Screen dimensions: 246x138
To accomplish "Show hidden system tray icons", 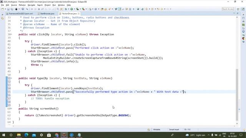I will pyautogui.click(x=208, y=135).
